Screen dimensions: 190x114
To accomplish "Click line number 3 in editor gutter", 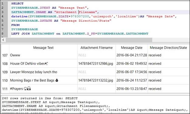I will [x=3, y=12].
